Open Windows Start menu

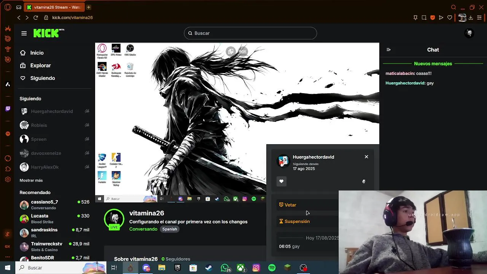point(8,268)
